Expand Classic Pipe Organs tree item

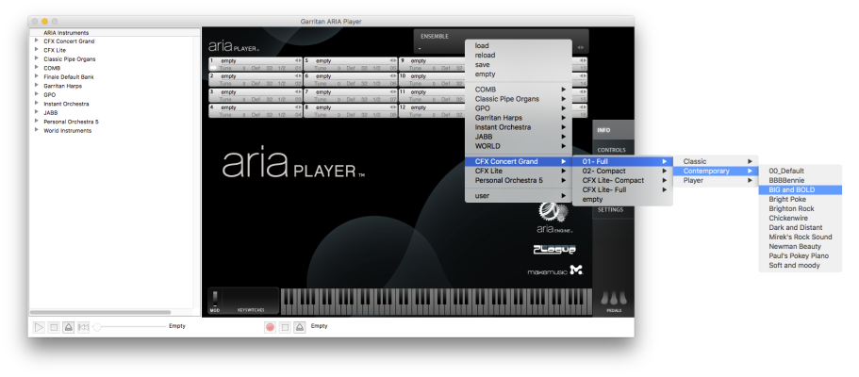tap(36, 58)
